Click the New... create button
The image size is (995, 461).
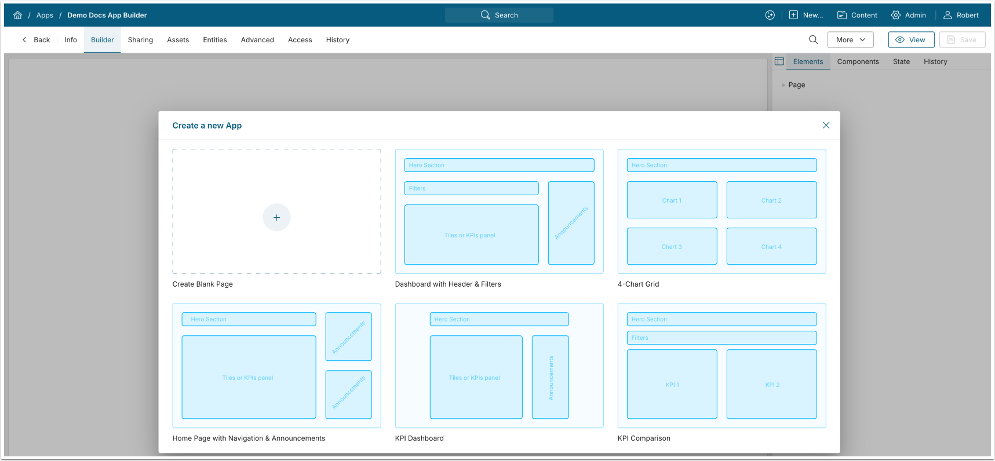click(x=806, y=15)
